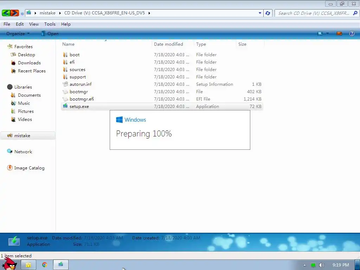
Task: Go back with the green arrow
Action: pos(6,13)
